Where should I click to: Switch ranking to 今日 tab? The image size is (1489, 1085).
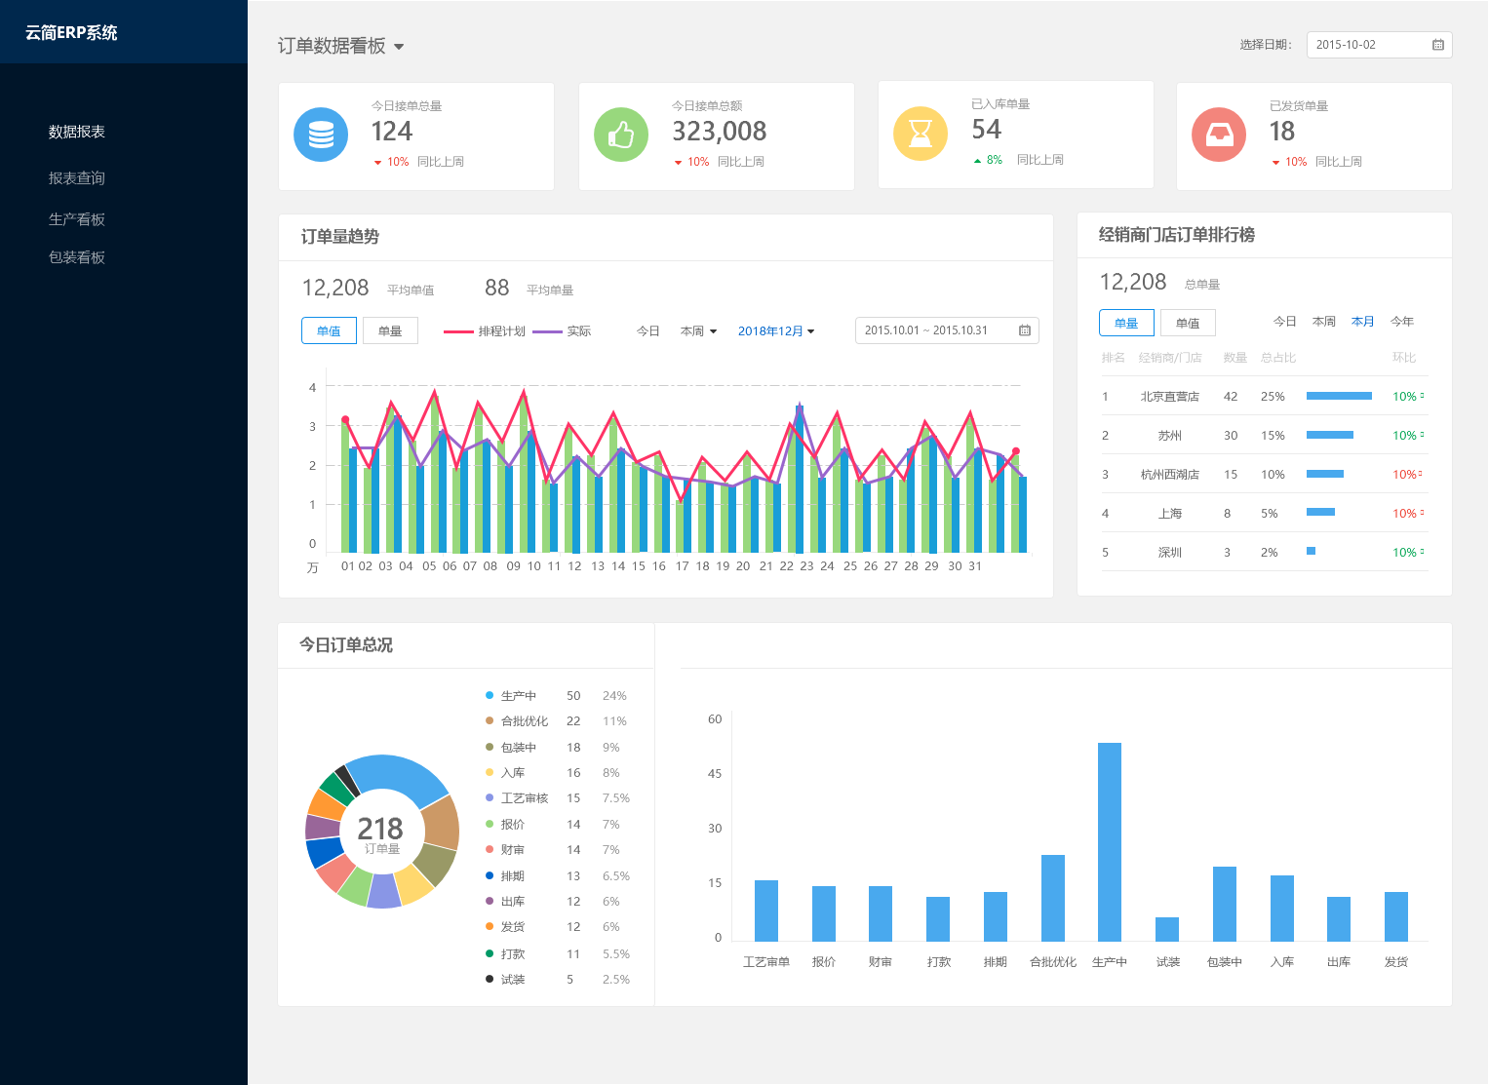[x=1285, y=322]
